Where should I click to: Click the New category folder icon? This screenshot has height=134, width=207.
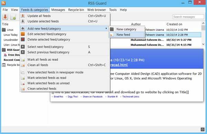[112, 29]
